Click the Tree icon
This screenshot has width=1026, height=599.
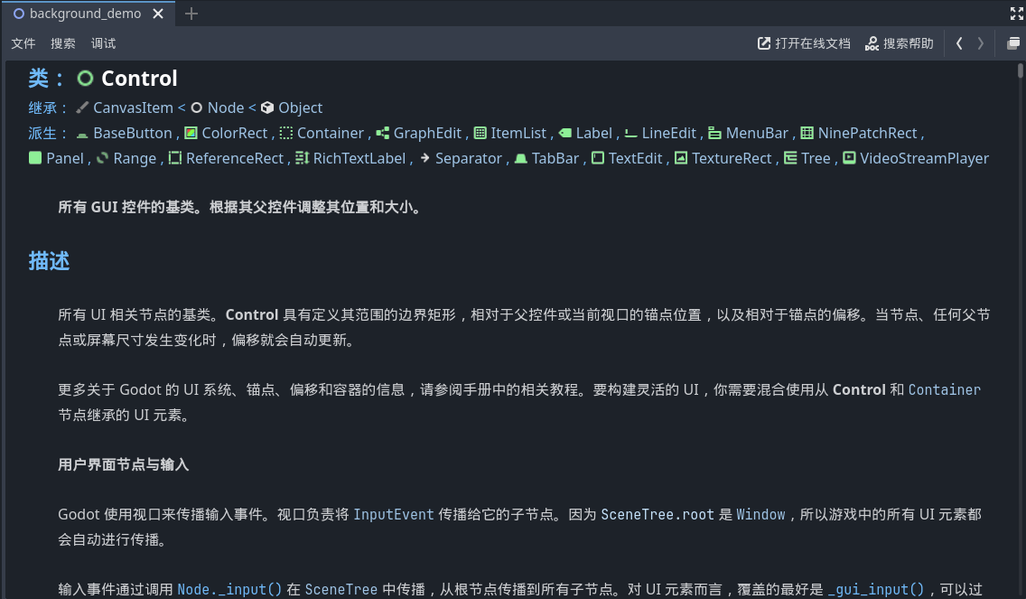(789, 158)
